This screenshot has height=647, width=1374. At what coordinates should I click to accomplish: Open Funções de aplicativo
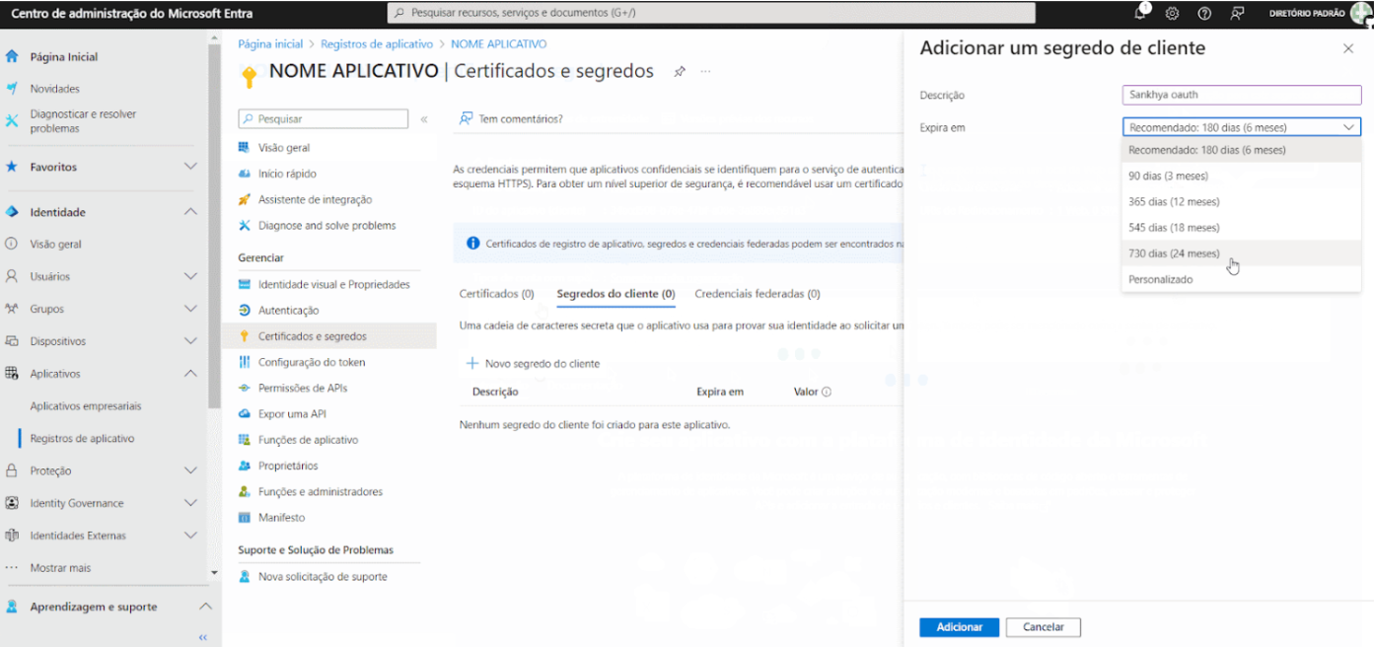(x=308, y=440)
